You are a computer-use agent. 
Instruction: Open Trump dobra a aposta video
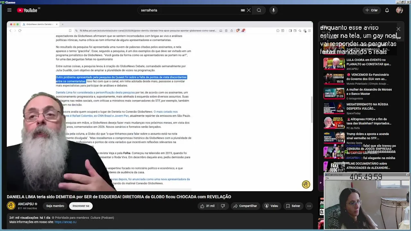coord(368,136)
